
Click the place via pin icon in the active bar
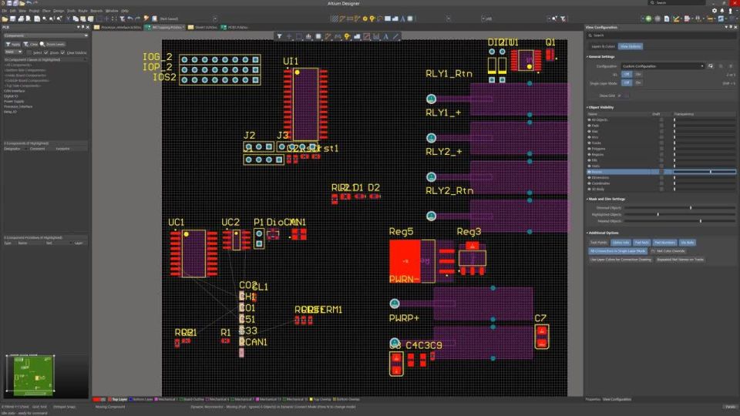(x=348, y=36)
